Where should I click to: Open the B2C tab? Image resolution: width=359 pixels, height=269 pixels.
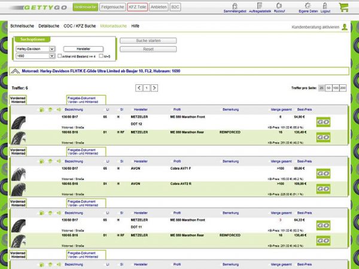175,7
